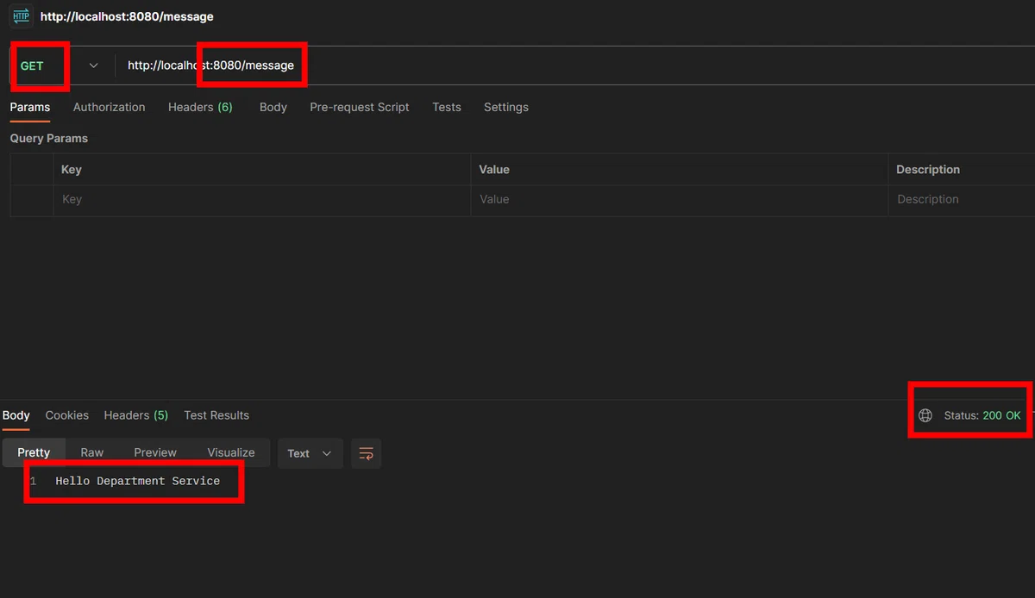Click the 'Hello Department Service' response text
Image resolution: width=1035 pixels, height=598 pixels.
tap(138, 481)
